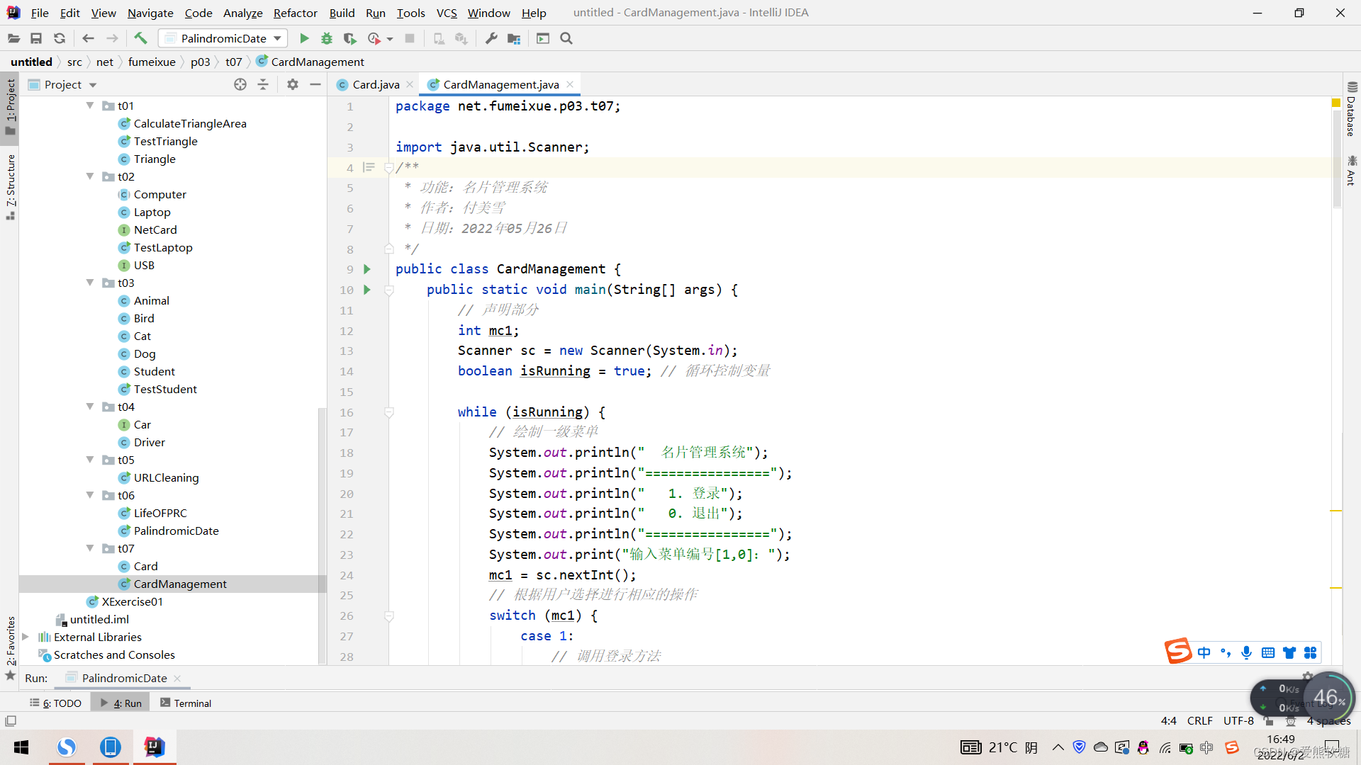Open the Database side panel

pyautogui.click(x=1351, y=109)
